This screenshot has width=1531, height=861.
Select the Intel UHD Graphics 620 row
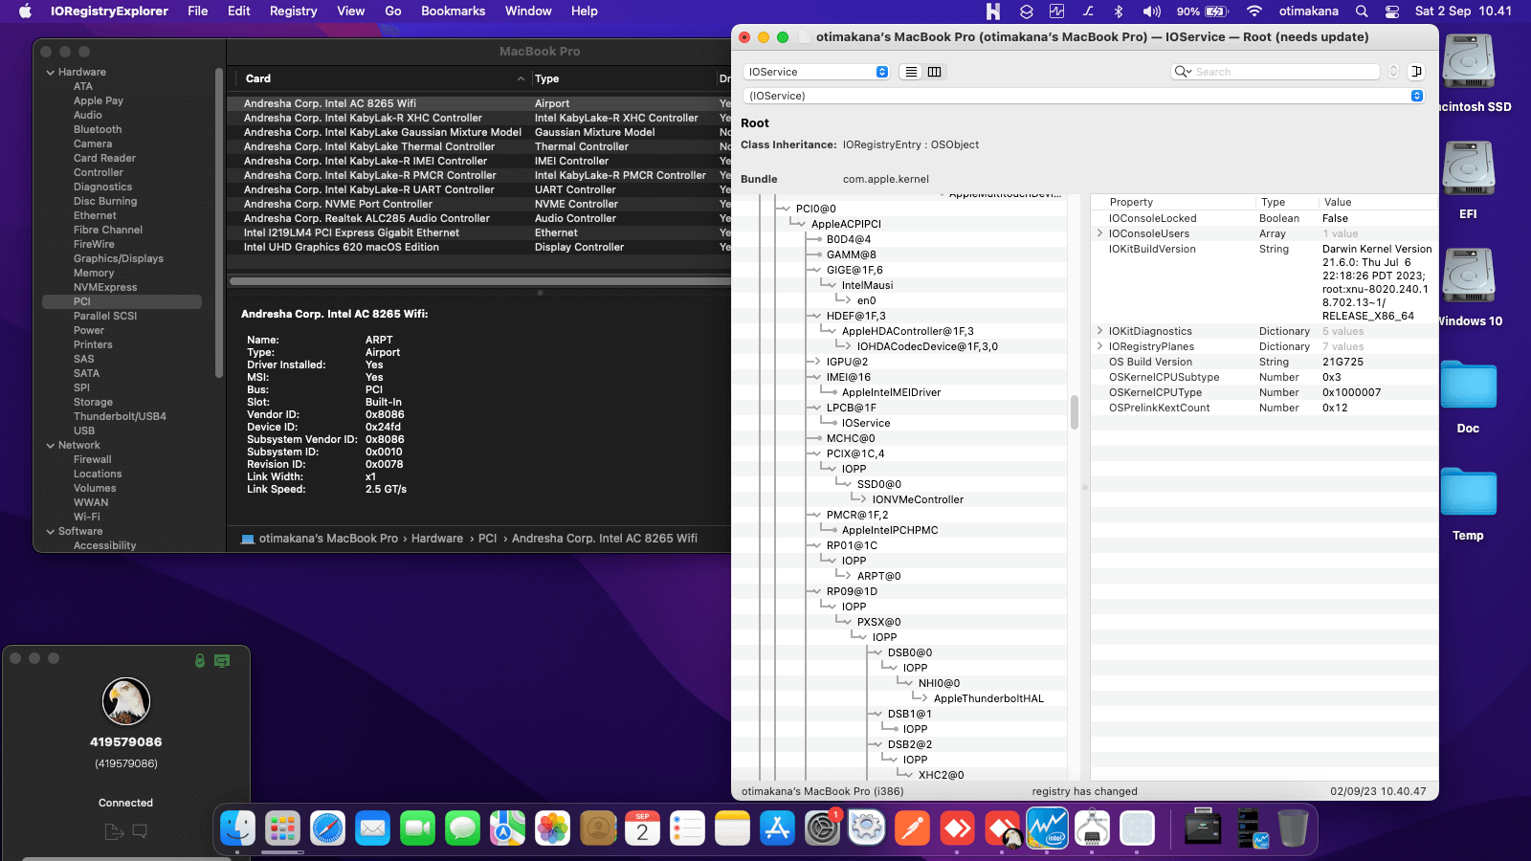[x=478, y=247]
